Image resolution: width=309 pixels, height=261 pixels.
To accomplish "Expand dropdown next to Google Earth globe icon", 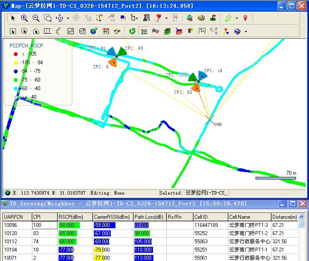I will point(246,31).
